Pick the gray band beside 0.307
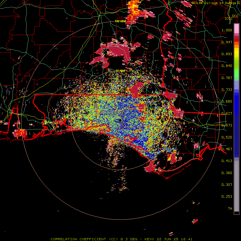This screenshot has height=241, width=241. 236,186
